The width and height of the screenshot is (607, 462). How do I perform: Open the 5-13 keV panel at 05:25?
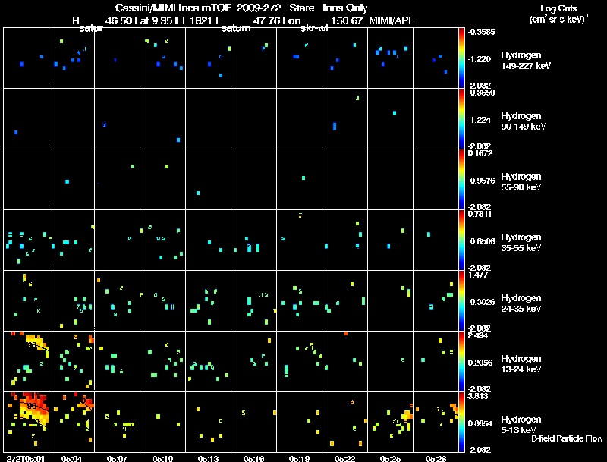click(x=390, y=422)
